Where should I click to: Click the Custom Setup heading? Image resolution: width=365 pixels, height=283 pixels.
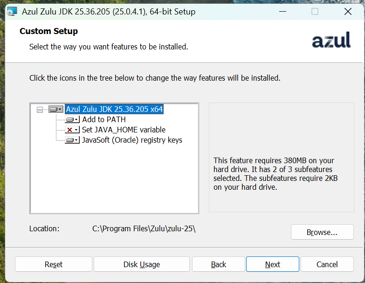[x=48, y=31]
